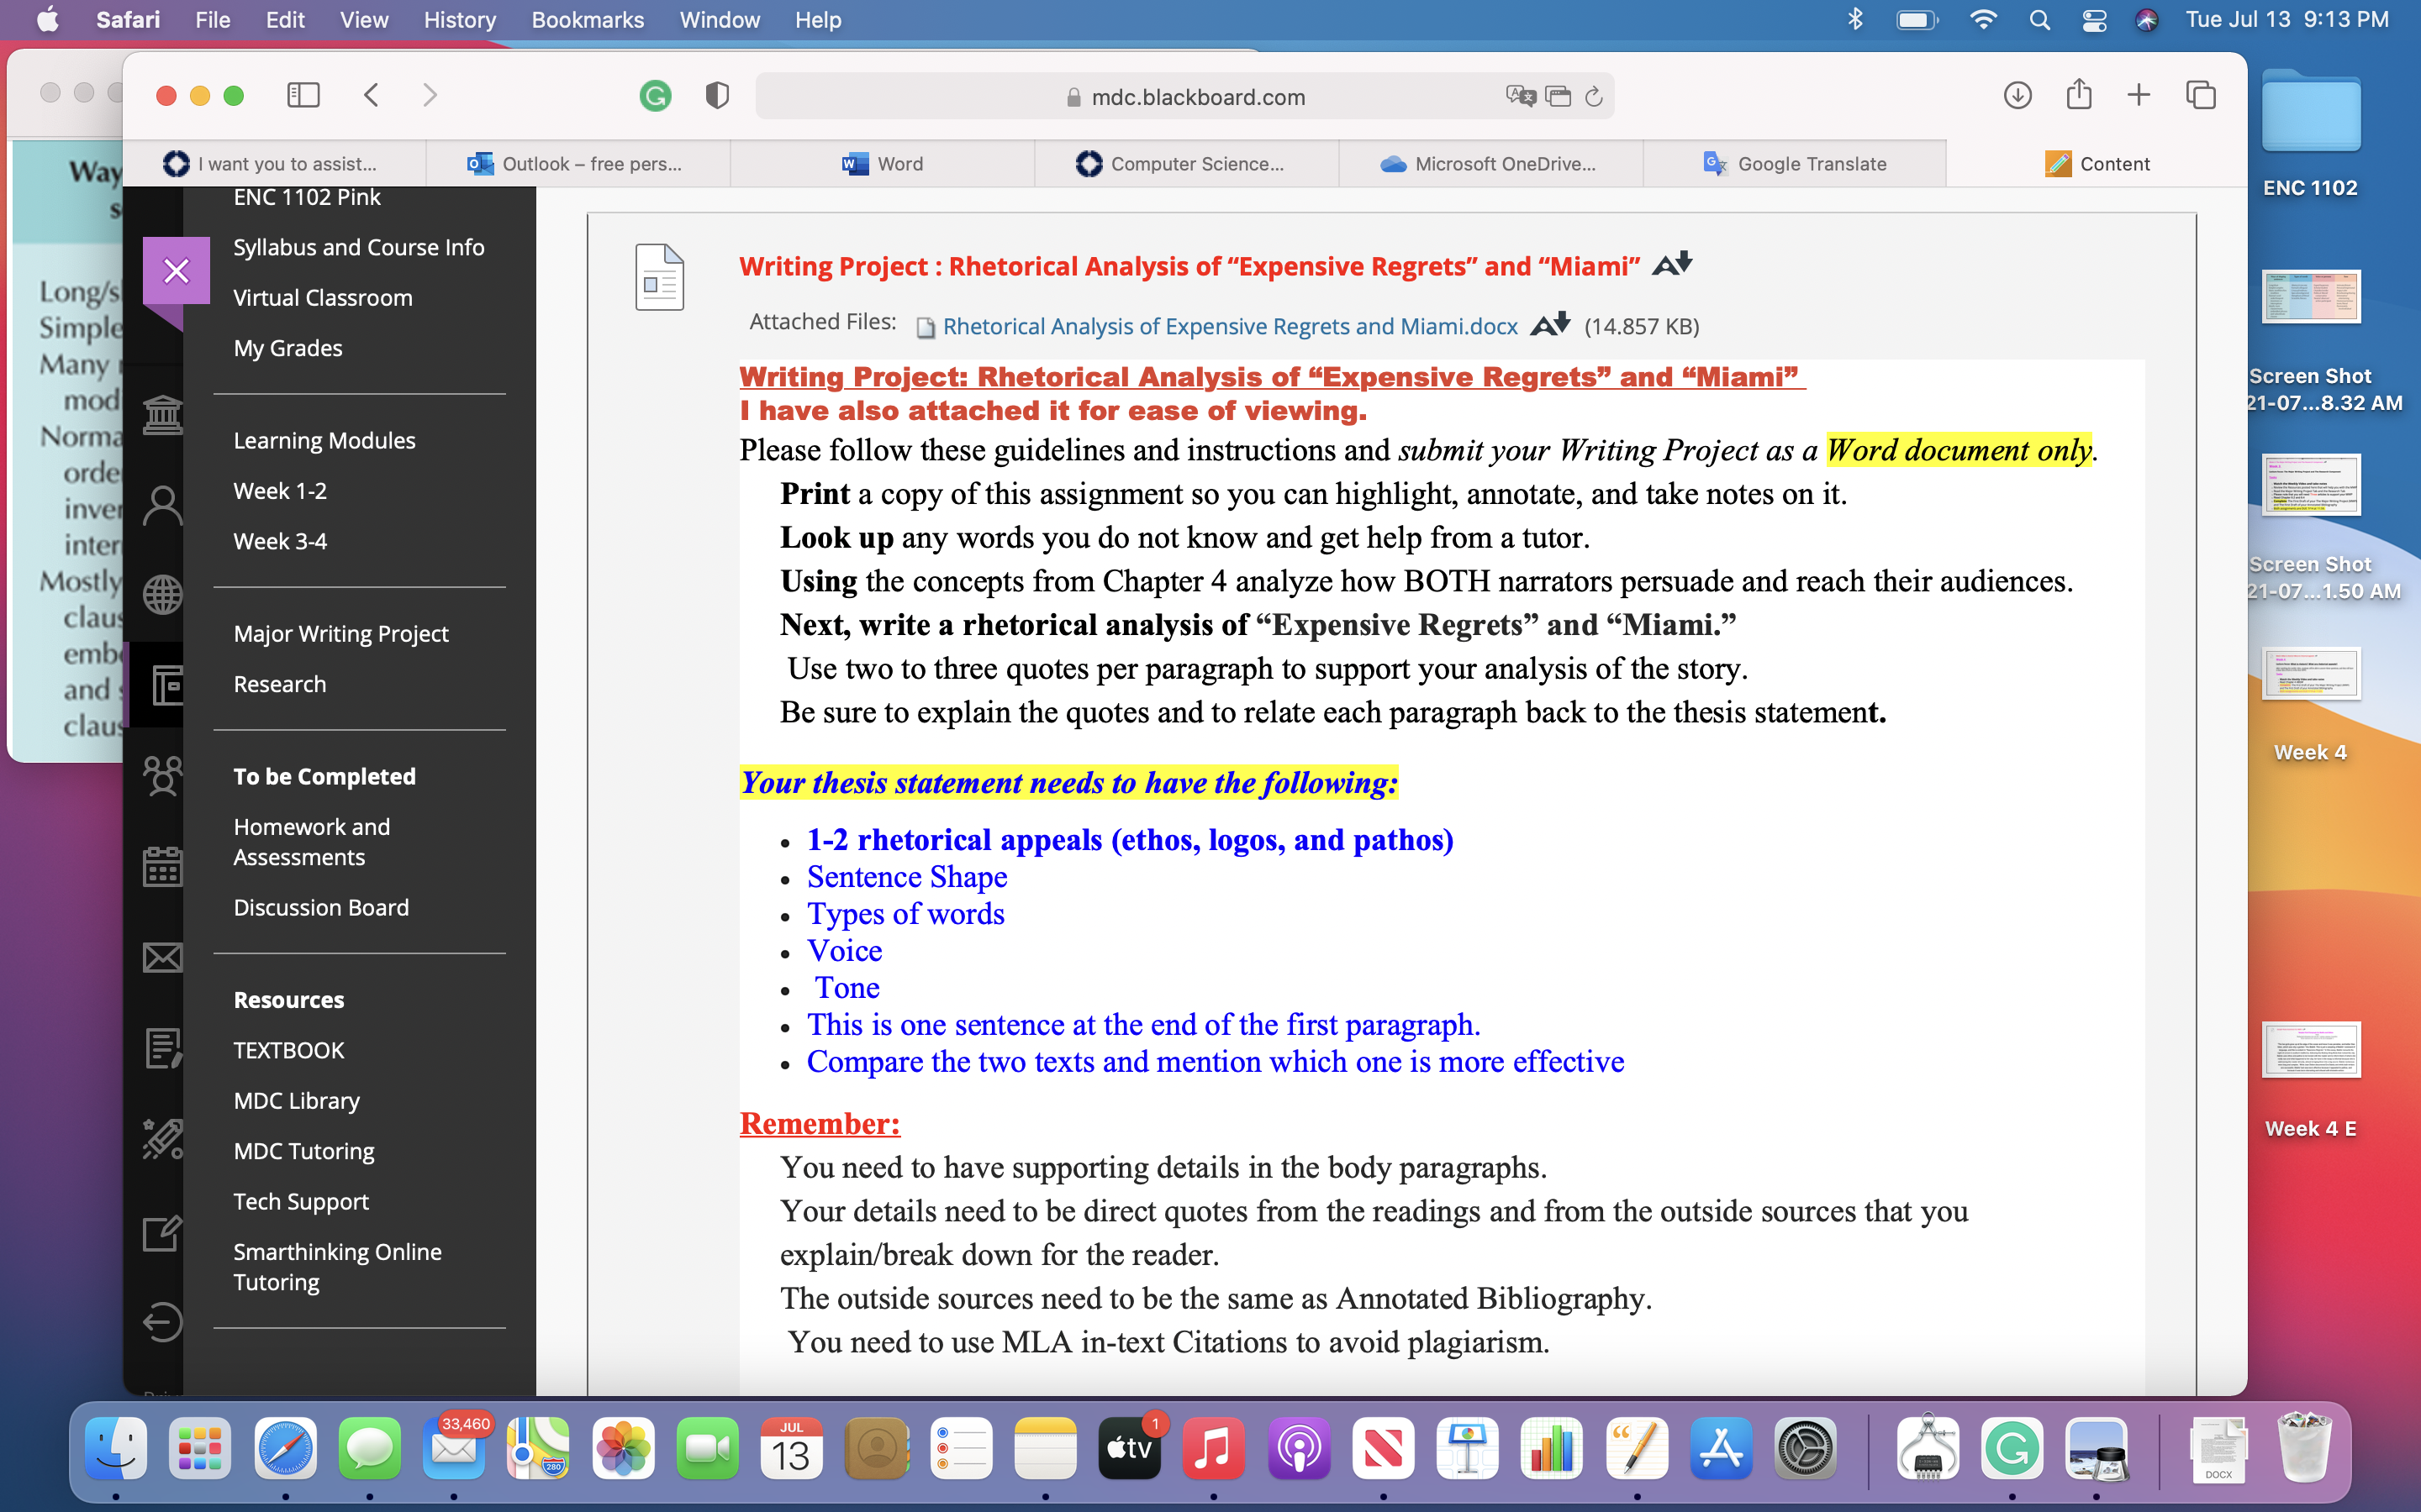Open the Calendar icon in Blackboard rail
This screenshot has height=1512, width=2421.
coord(162,866)
